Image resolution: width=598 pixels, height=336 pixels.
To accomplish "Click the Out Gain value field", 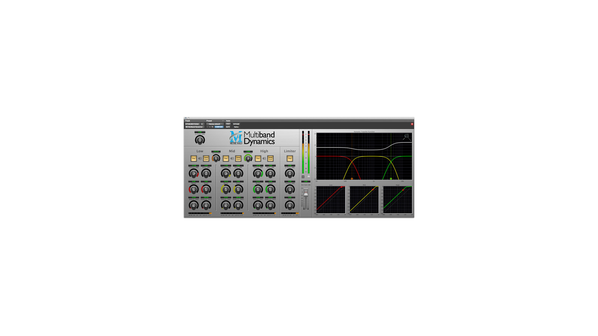I will (306, 181).
